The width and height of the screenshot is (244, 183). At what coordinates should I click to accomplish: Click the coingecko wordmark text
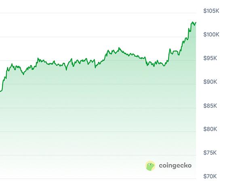click(x=175, y=165)
